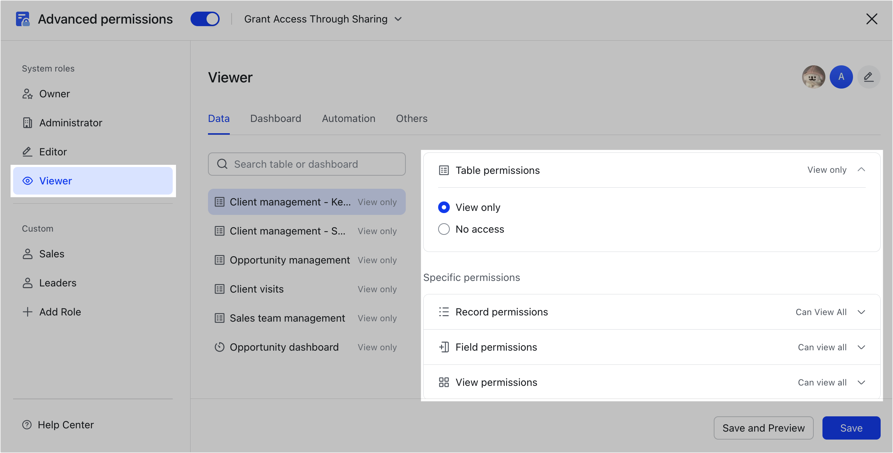The width and height of the screenshot is (893, 453).
Task: Click the Administrator building icon
Action: click(27, 123)
